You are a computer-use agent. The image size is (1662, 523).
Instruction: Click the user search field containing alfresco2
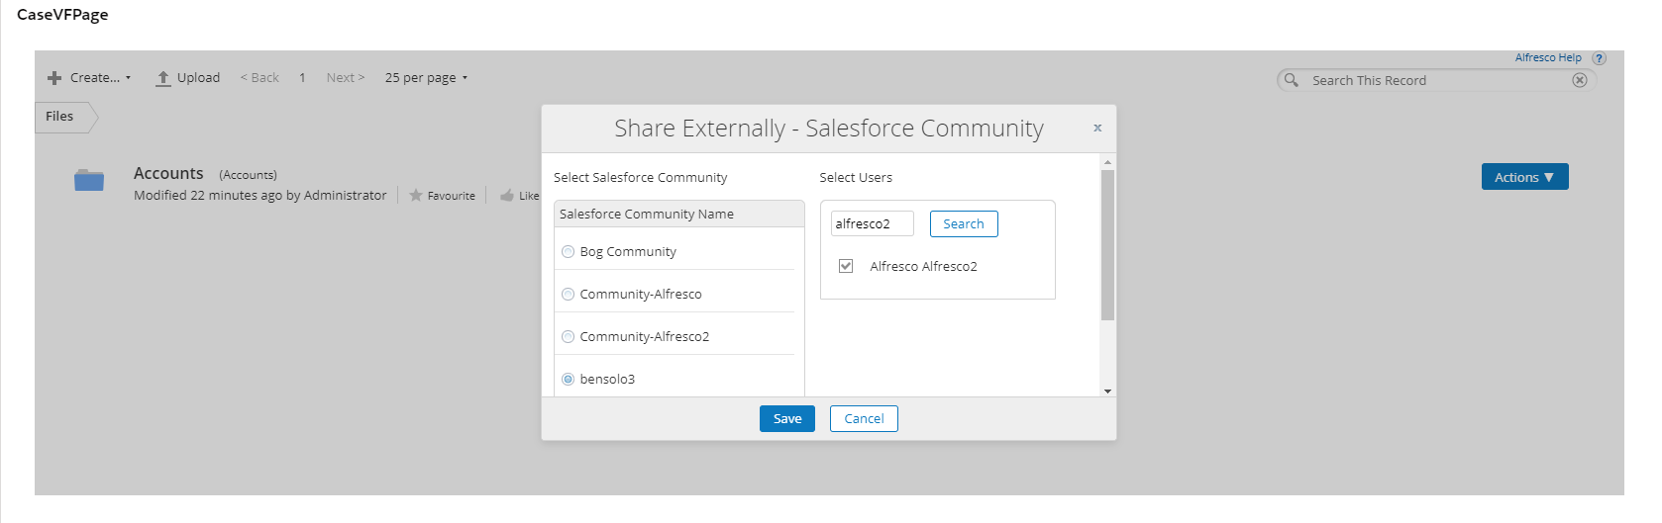(x=872, y=224)
